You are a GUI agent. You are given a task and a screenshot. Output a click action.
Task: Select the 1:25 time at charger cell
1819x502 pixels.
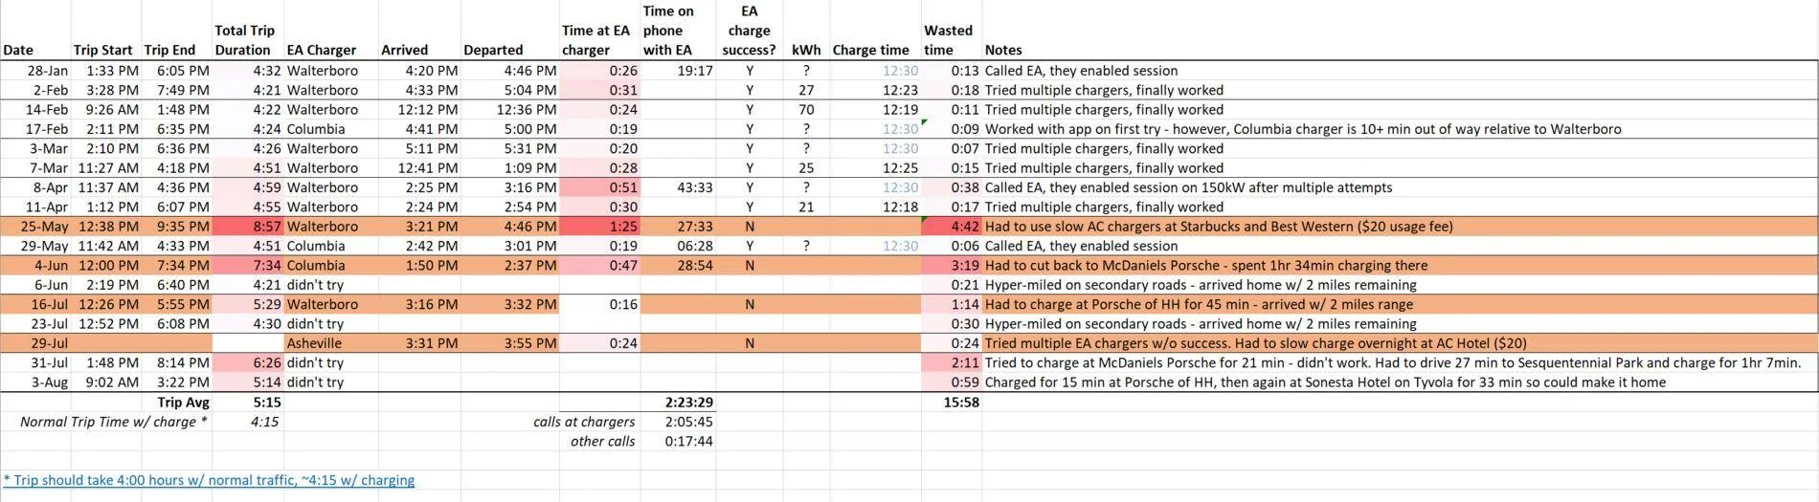coord(599,227)
